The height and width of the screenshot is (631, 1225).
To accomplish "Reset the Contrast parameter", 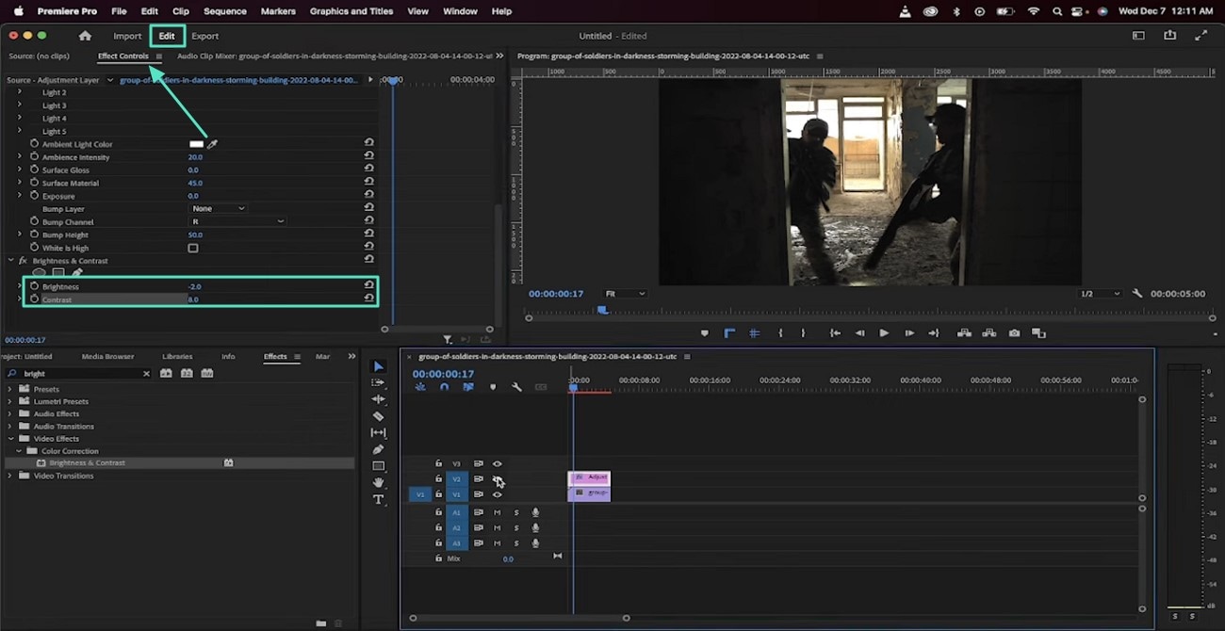I will click(368, 299).
